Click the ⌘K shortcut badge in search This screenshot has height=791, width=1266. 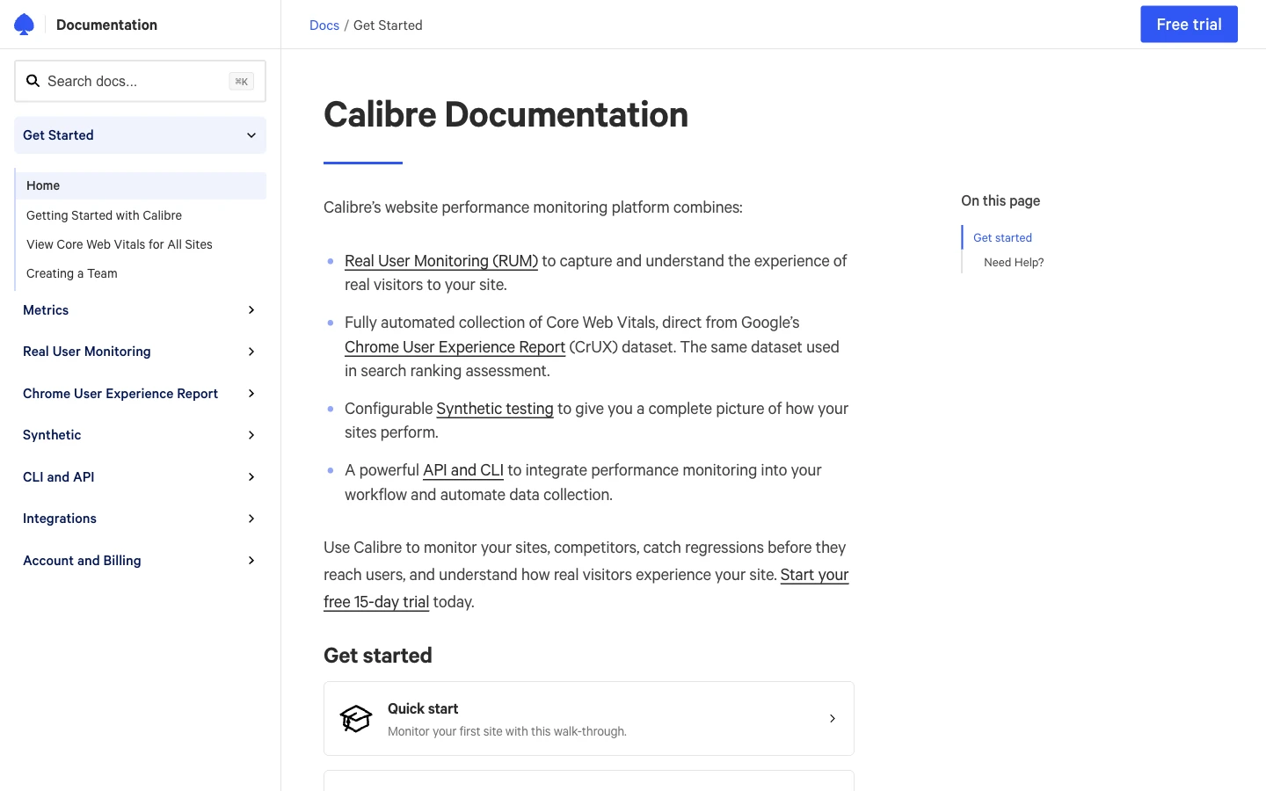coord(241,81)
